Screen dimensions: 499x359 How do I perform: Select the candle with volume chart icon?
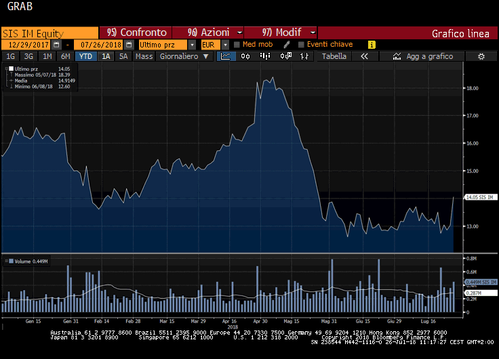pyautogui.click(x=285, y=56)
